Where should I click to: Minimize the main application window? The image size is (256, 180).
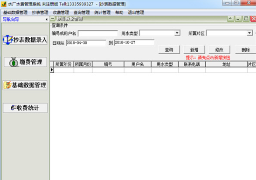click(x=227, y=3)
